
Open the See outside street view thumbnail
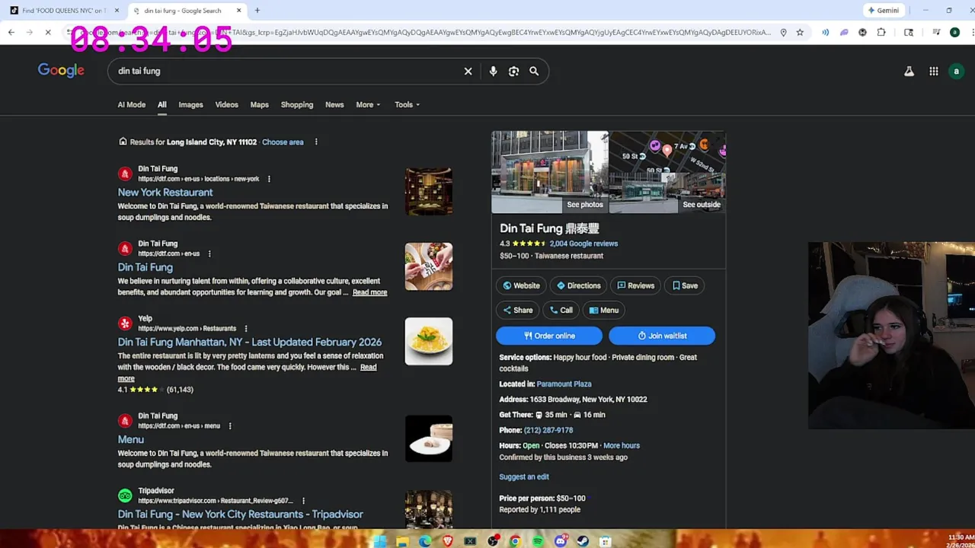tap(667, 194)
